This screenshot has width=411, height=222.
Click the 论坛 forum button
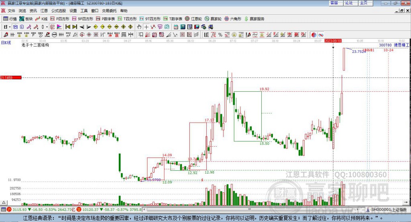pos(350,3)
